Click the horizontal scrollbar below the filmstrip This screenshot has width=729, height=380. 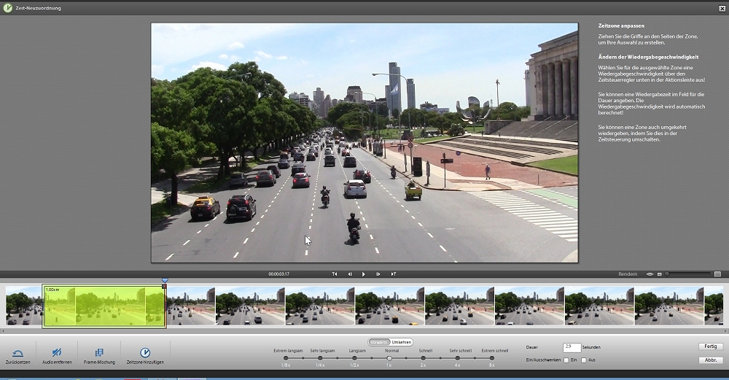coord(364,331)
